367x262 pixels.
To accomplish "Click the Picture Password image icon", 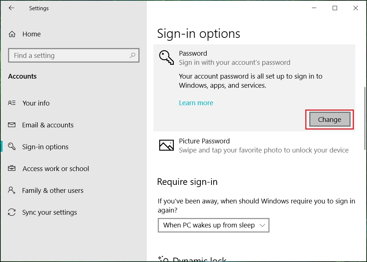I will point(167,145).
